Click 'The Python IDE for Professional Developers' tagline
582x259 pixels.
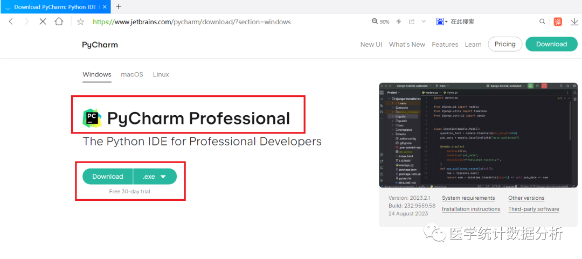click(x=202, y=142)
